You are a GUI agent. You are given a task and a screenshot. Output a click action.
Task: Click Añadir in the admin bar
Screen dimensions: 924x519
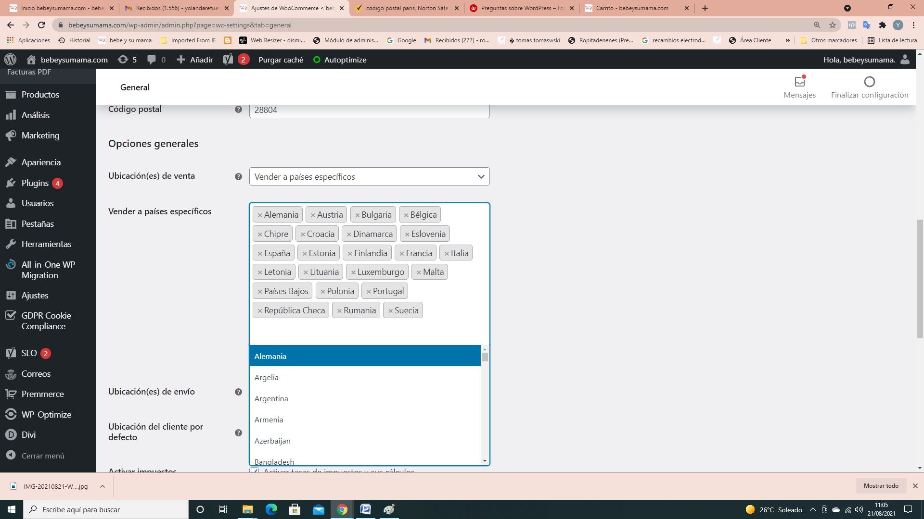(194, 60)
